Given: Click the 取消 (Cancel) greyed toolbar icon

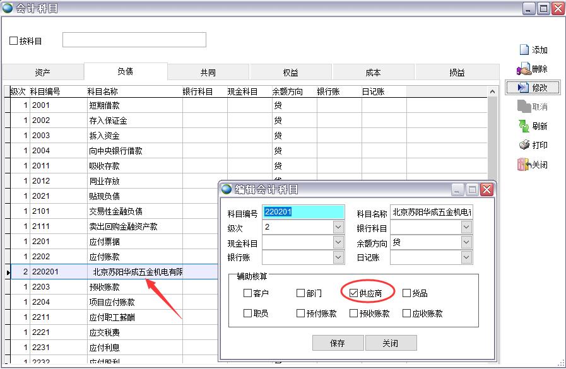Looking at the screenshot, I should [x=524, y=107].
